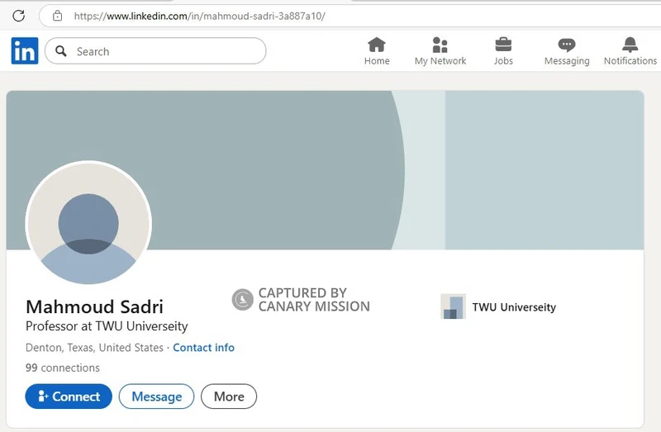Viewport: 661px width, 432px height.
Task: Click the blue Connect button
Action: (x=69, y=396)
